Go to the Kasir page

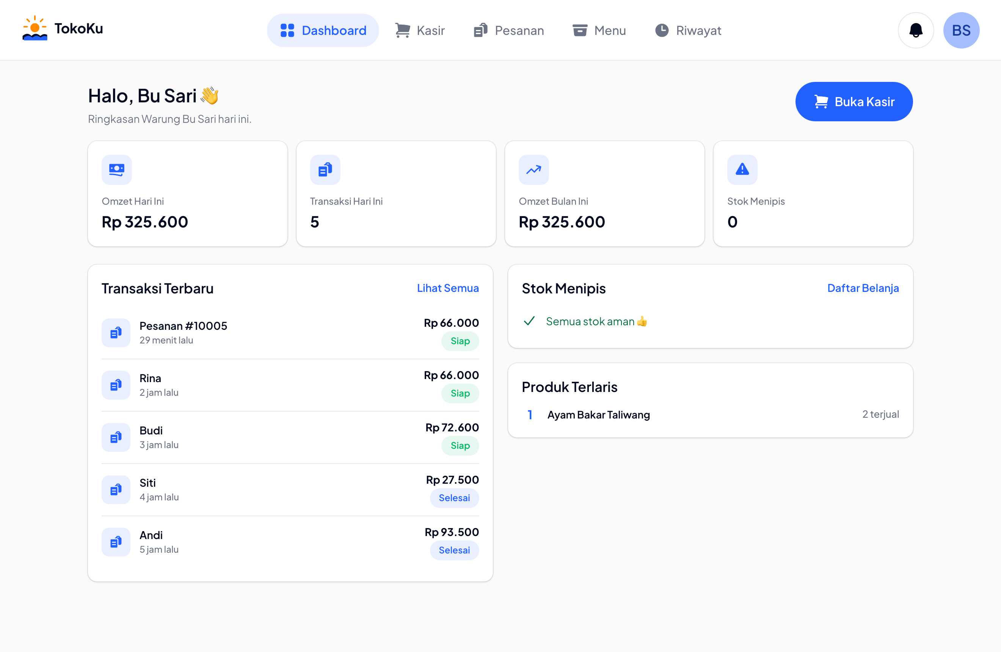click(x=420, y=30)
